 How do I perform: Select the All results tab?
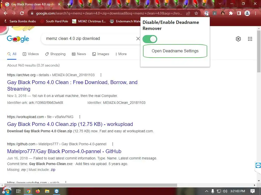pos(12,54)
